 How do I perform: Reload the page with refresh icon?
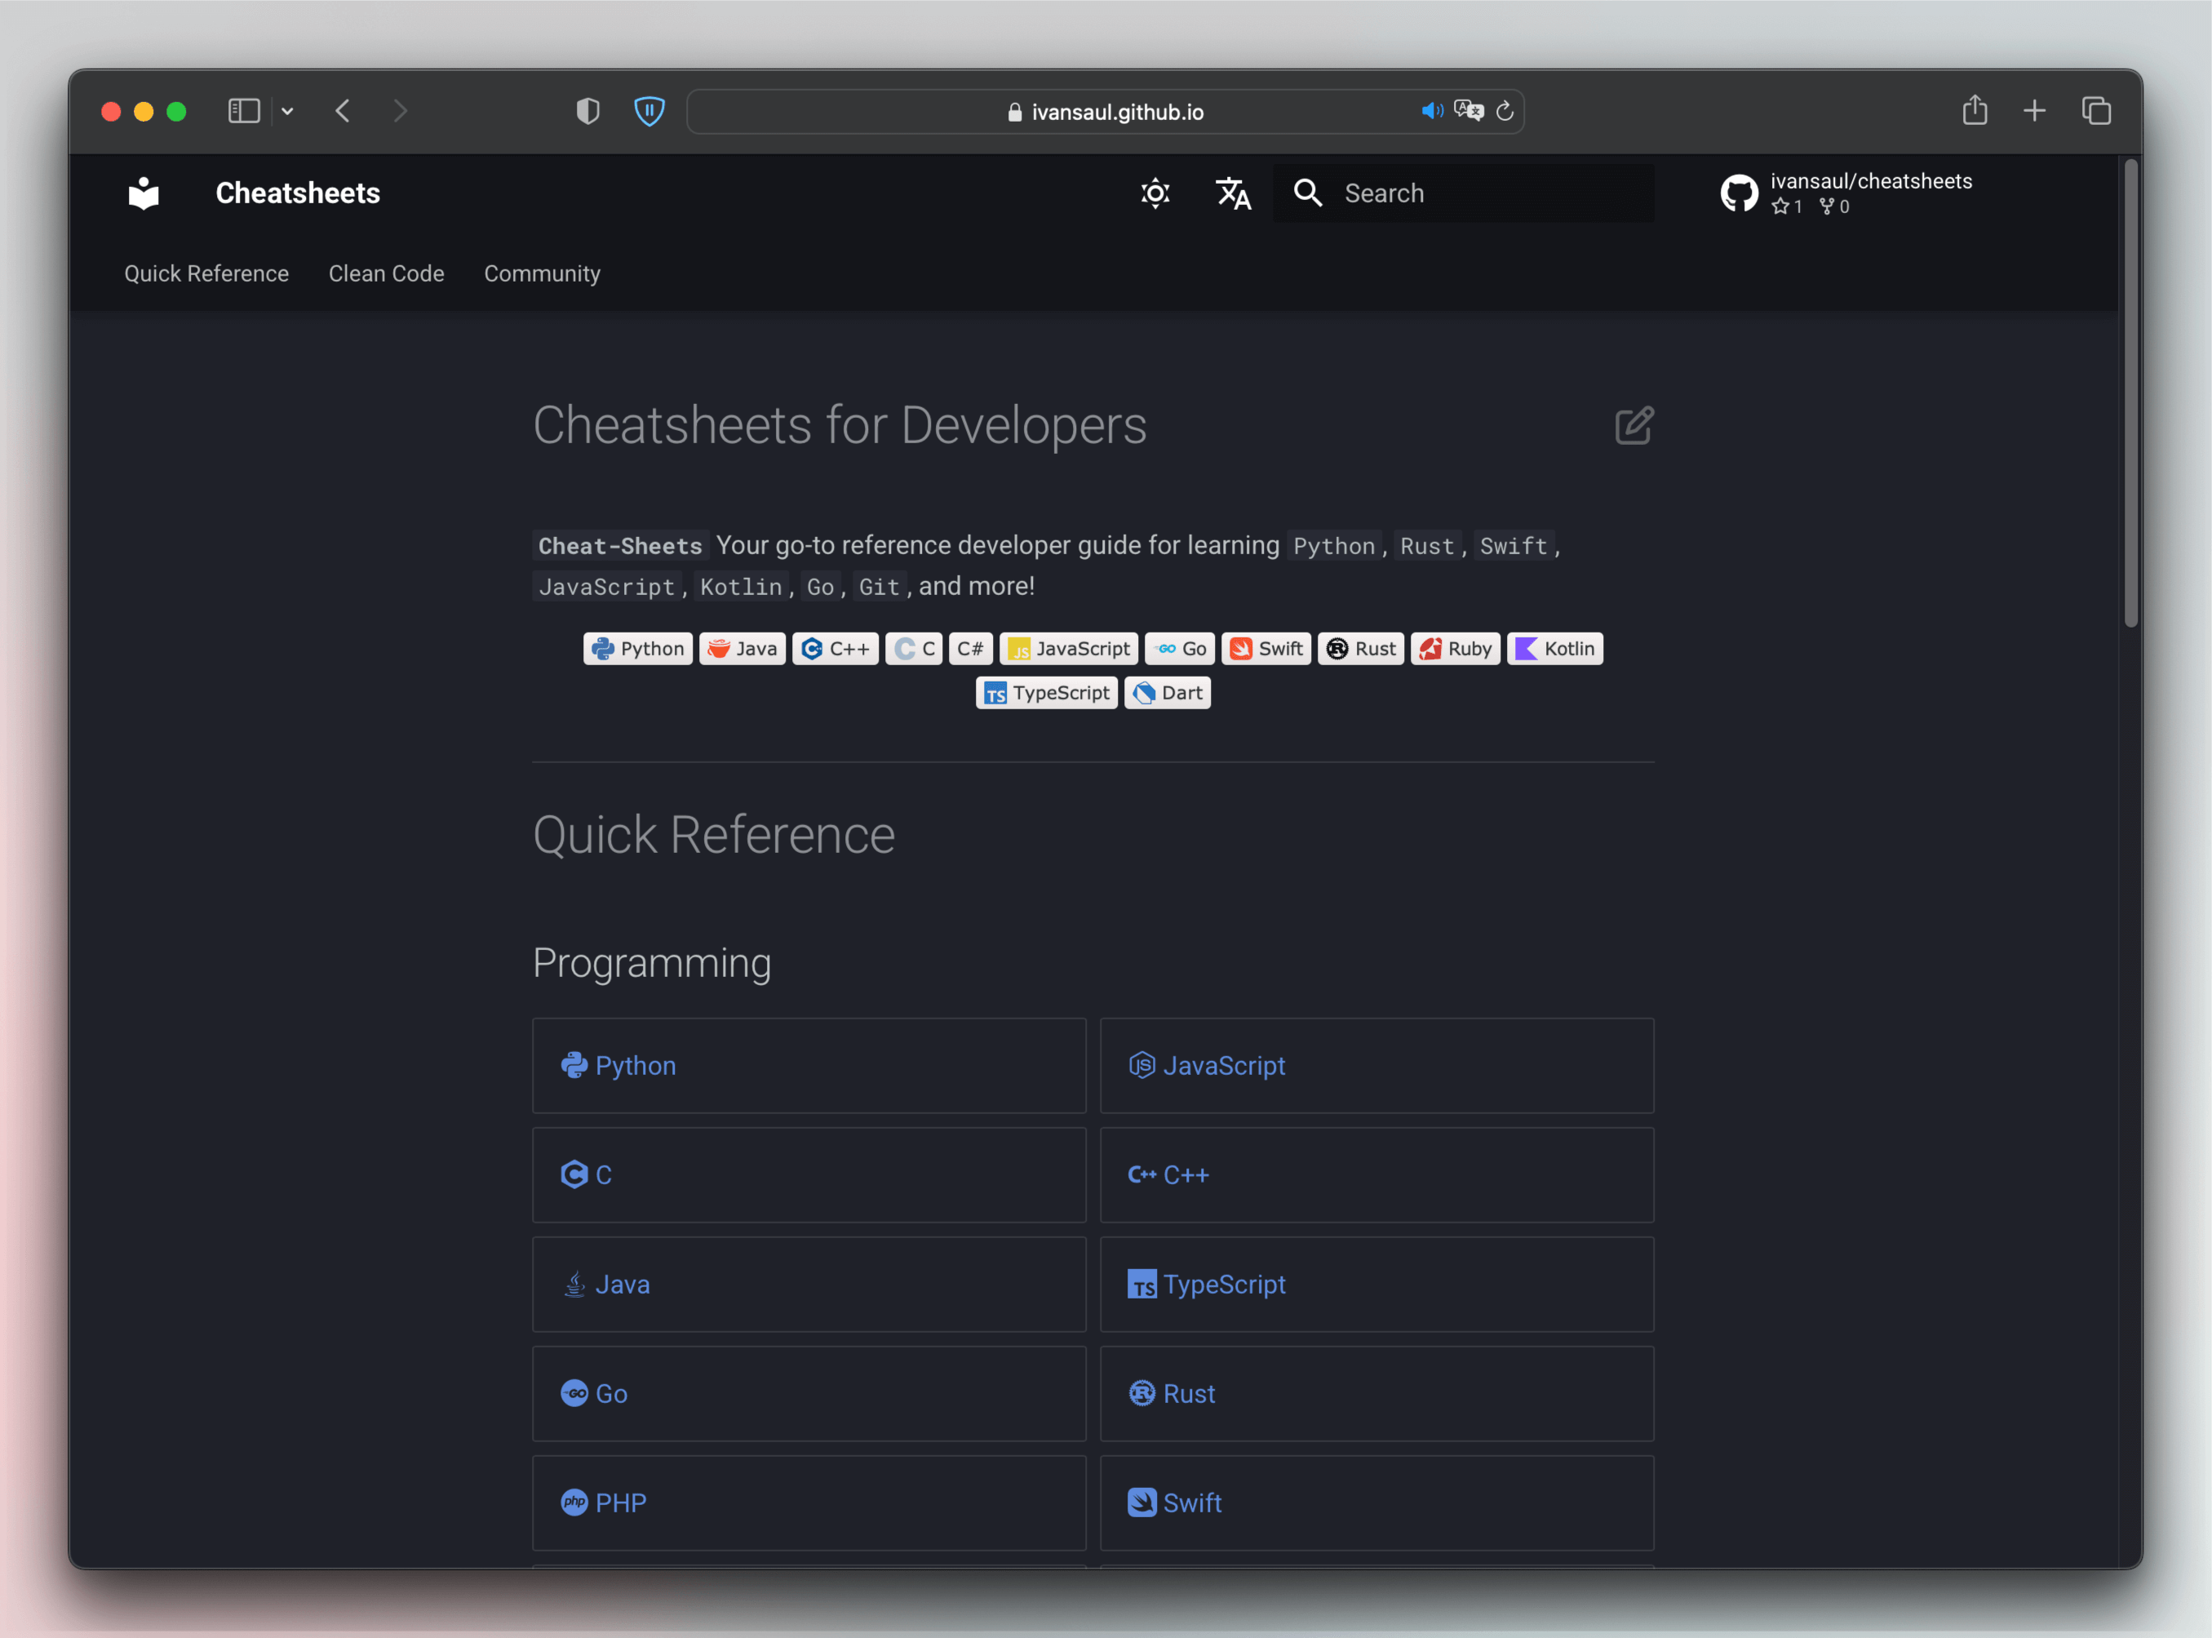click(1505, 111)
